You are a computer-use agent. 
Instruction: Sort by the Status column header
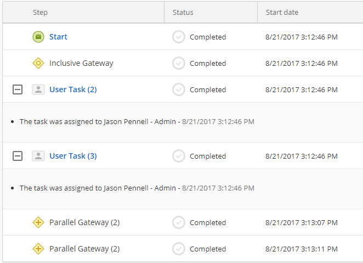click(x=183, y=12)
